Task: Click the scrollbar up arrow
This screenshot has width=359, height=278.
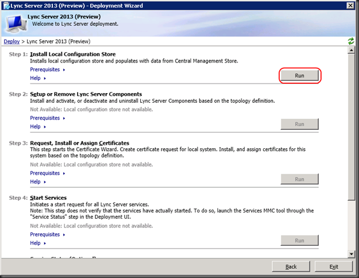Action: (x=351, y=50)
